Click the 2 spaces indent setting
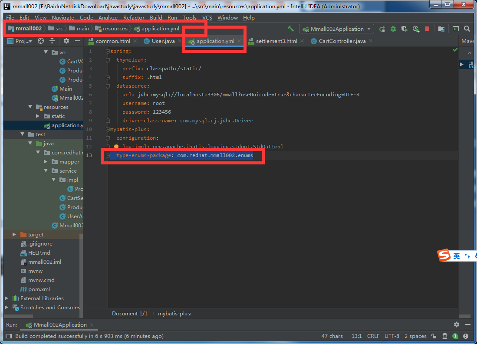The image size is (477, 344). [x=415, y=336]
